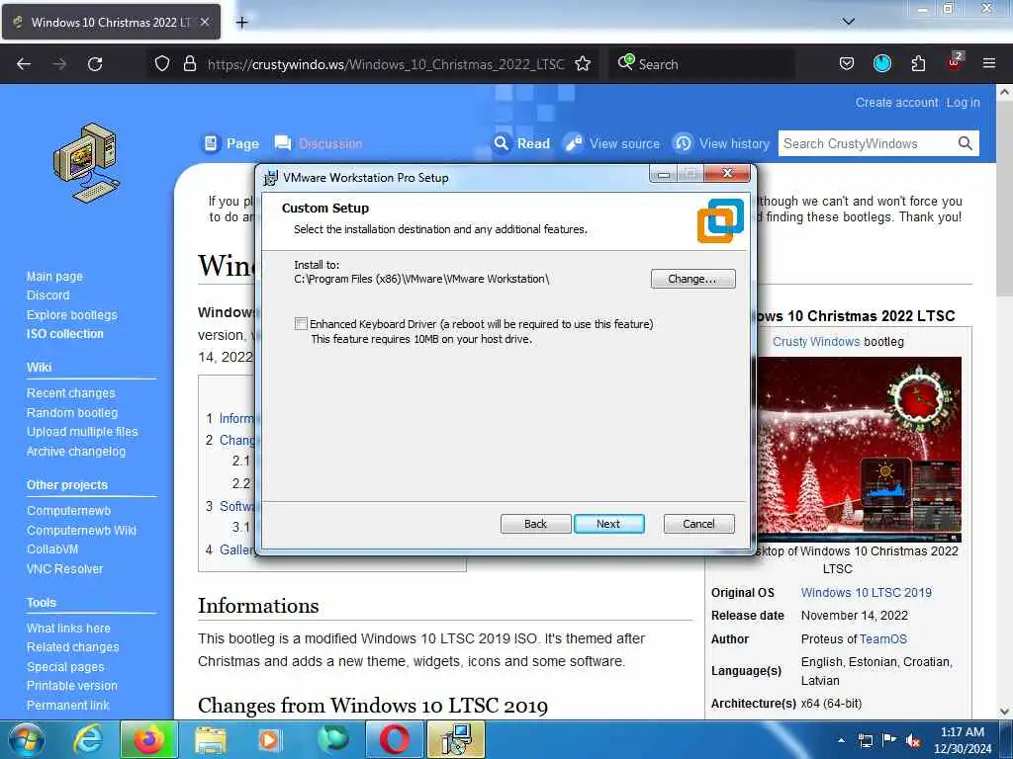The width and height of the screenshot is (1013, 759).
Task: Open Firefox hamburger menu
Action: (989, 63)
